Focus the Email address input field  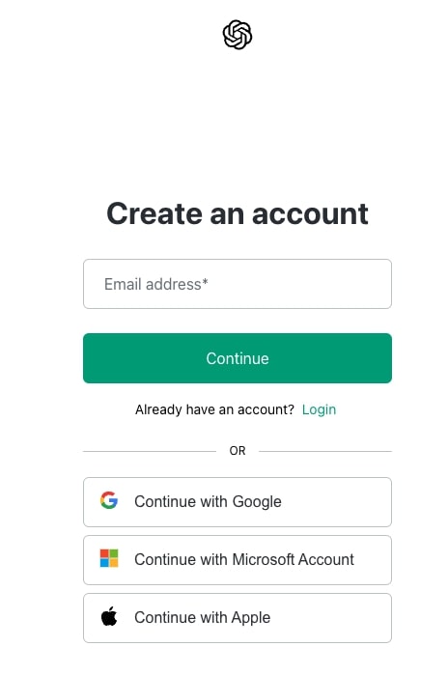[238, 284]
